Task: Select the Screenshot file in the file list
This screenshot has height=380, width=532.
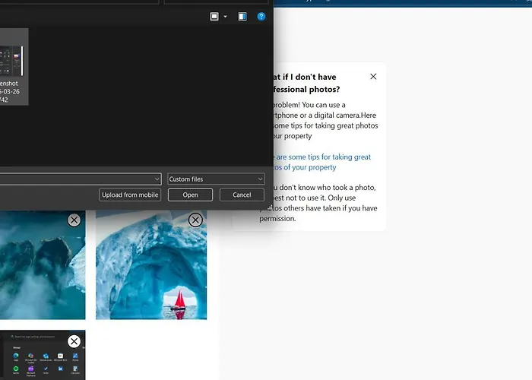Action: pos(14,67)
